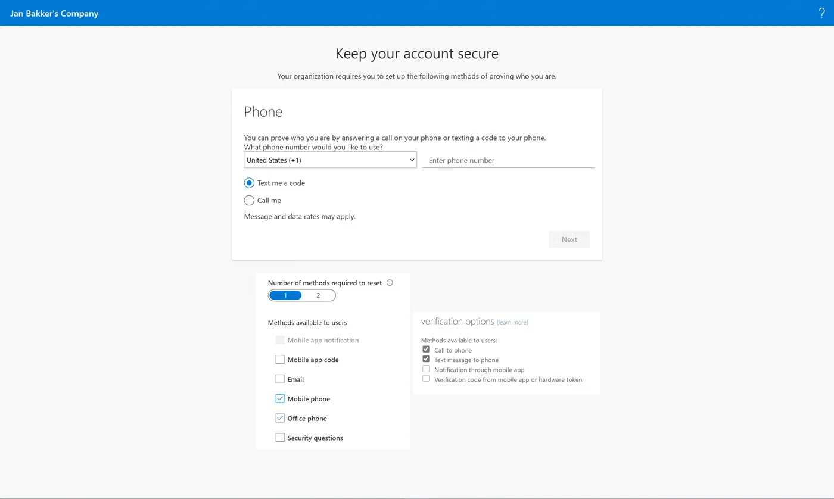Tick the Mobile app code checkbox
The image size is (834, 499).
pyautogui.click(x=280, y=360)
